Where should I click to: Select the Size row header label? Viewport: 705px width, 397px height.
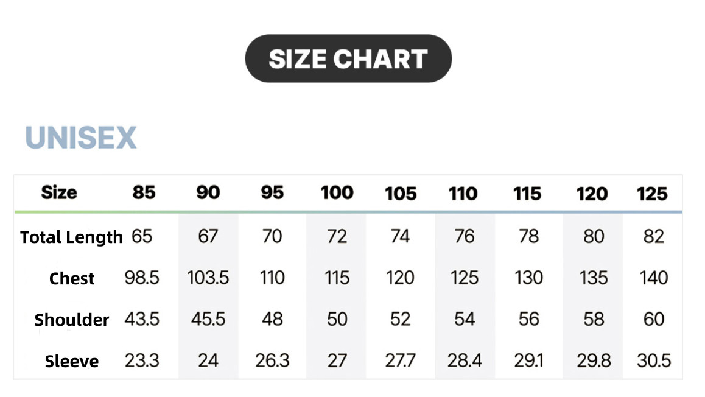pyautogui.click(x=59, y=193)
